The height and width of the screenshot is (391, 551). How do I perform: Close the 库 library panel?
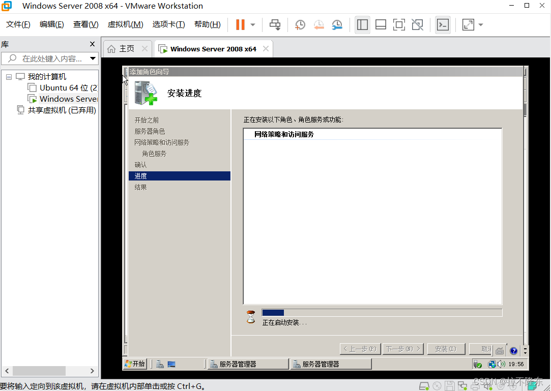coord(93,44)
